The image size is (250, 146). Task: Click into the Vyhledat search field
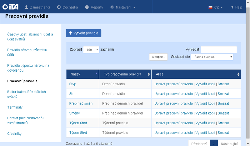pos(218,50)
